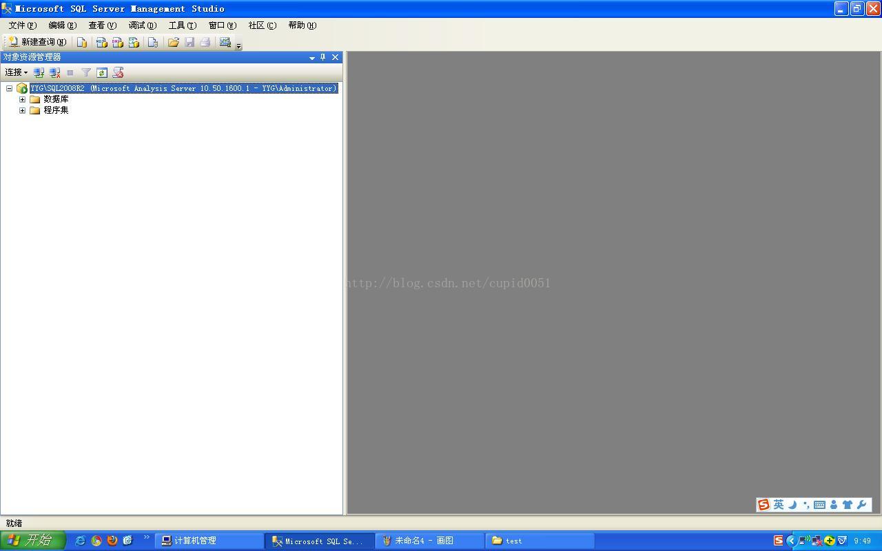Open the 窗口(W) menu
Screen dimensions: 882x551
tap(223, 25)
